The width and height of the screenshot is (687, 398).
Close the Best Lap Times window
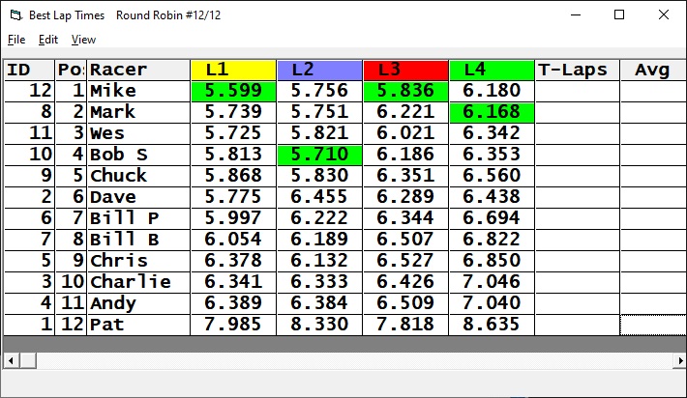coord(663,14)
